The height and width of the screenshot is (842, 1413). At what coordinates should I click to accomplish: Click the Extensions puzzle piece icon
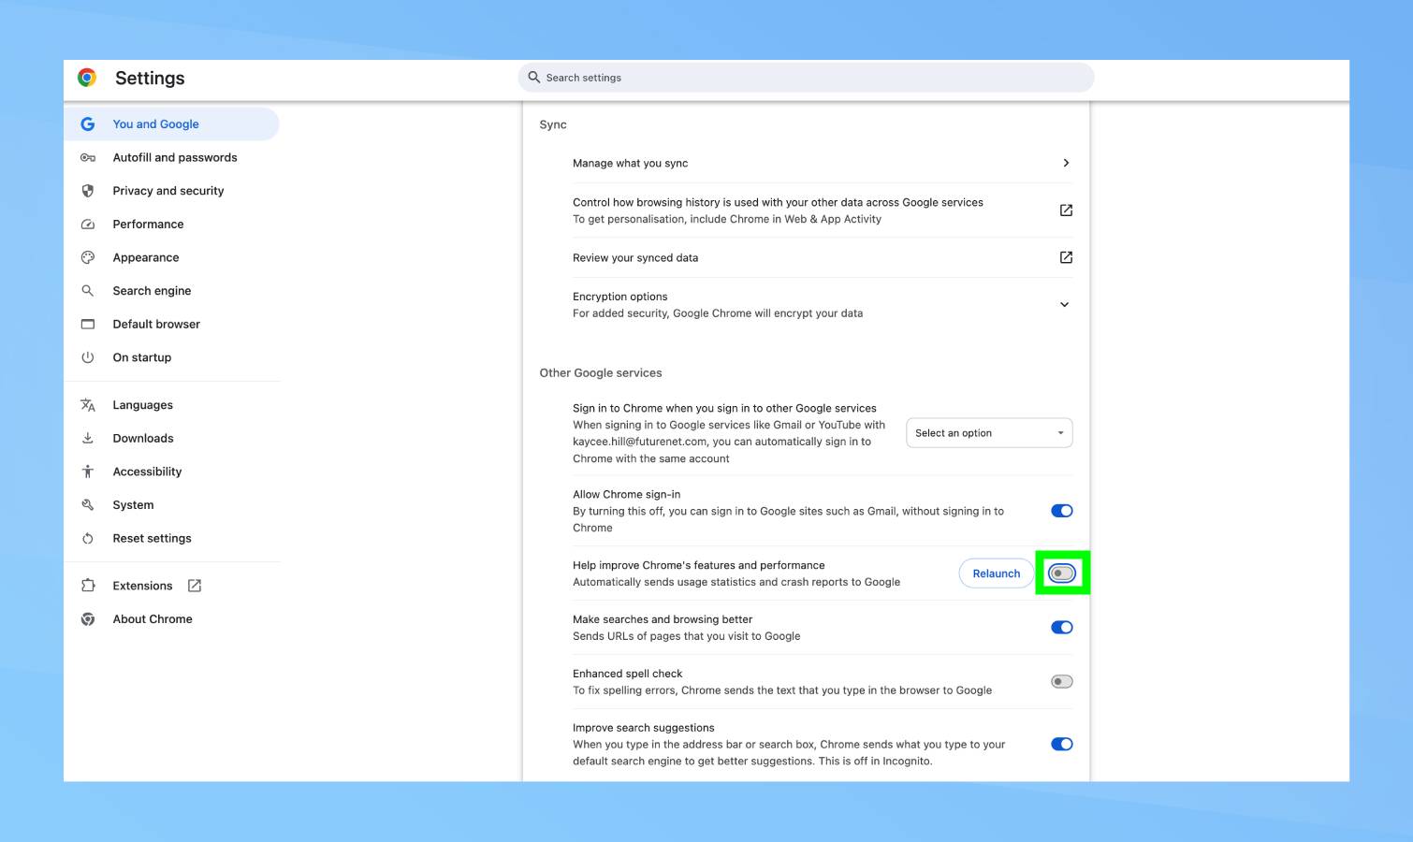click(88, 586)
